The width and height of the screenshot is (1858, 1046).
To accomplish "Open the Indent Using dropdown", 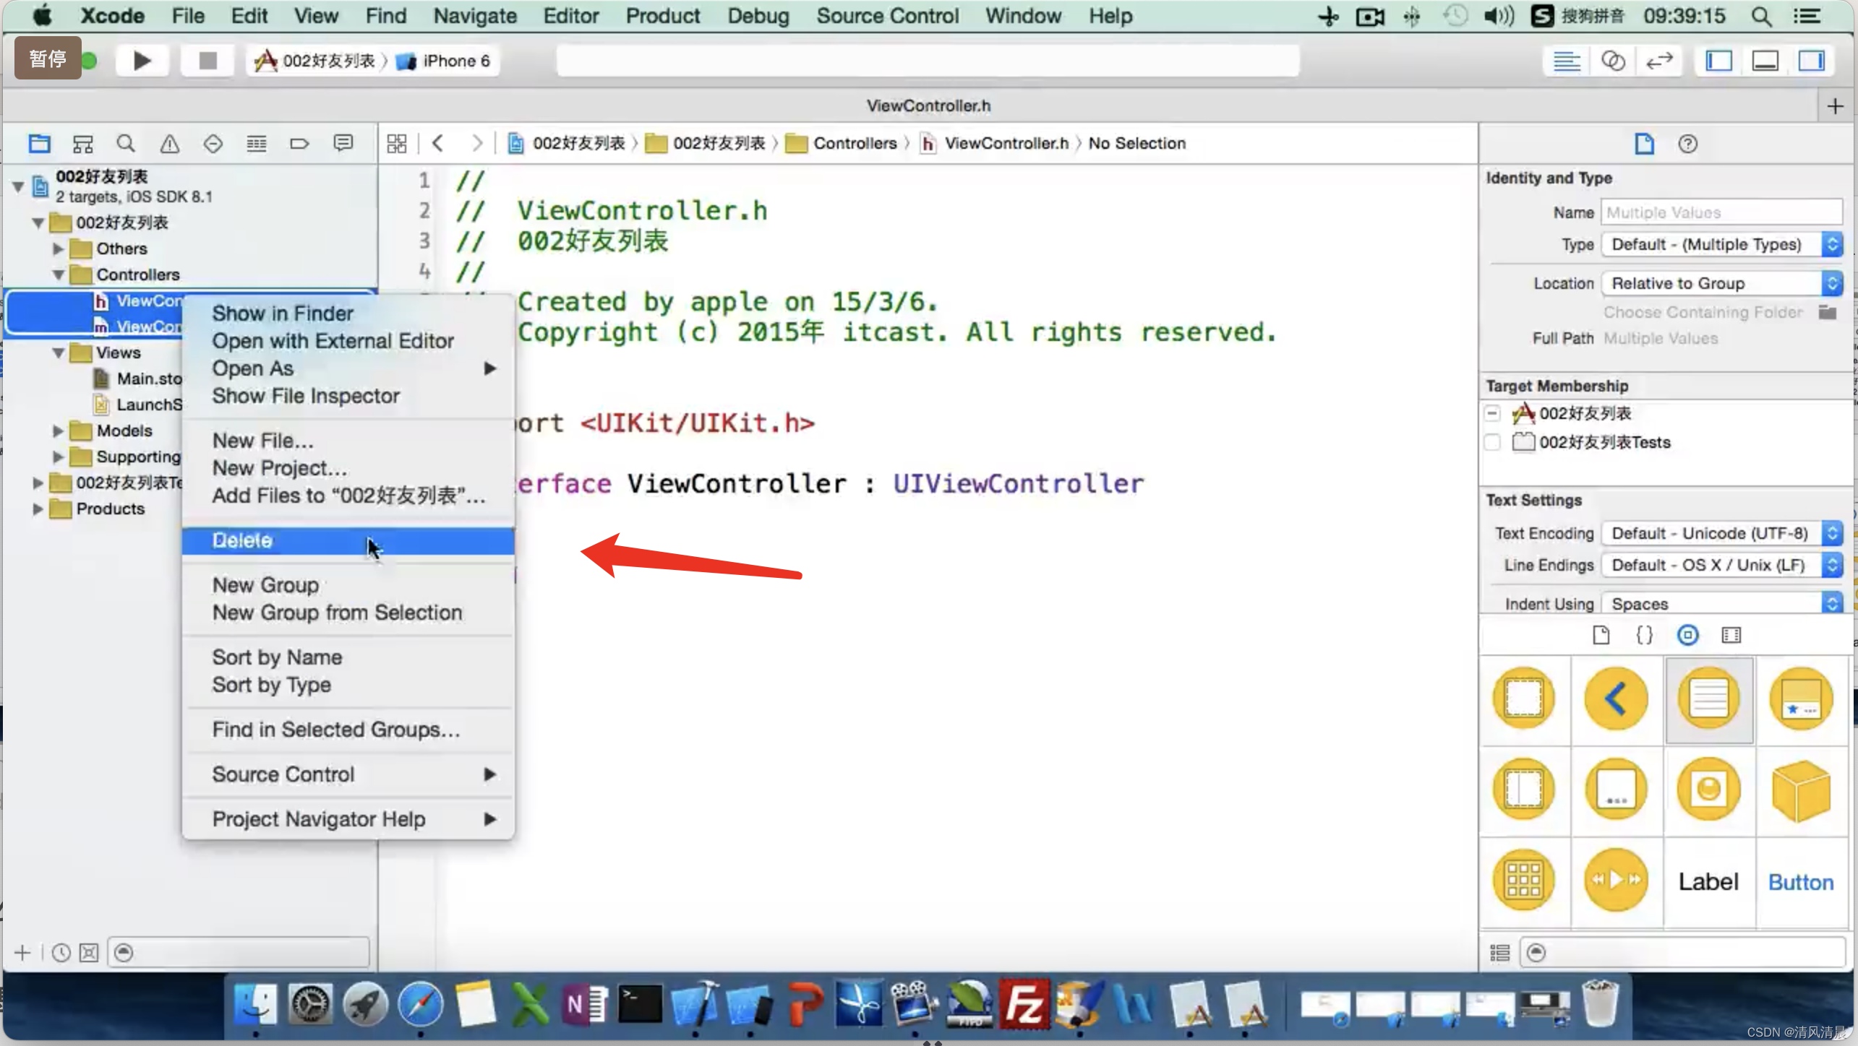I will click(x=1721, y=603).
